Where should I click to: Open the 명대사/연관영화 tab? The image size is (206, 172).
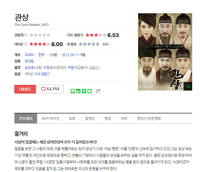tap(149, 118)
